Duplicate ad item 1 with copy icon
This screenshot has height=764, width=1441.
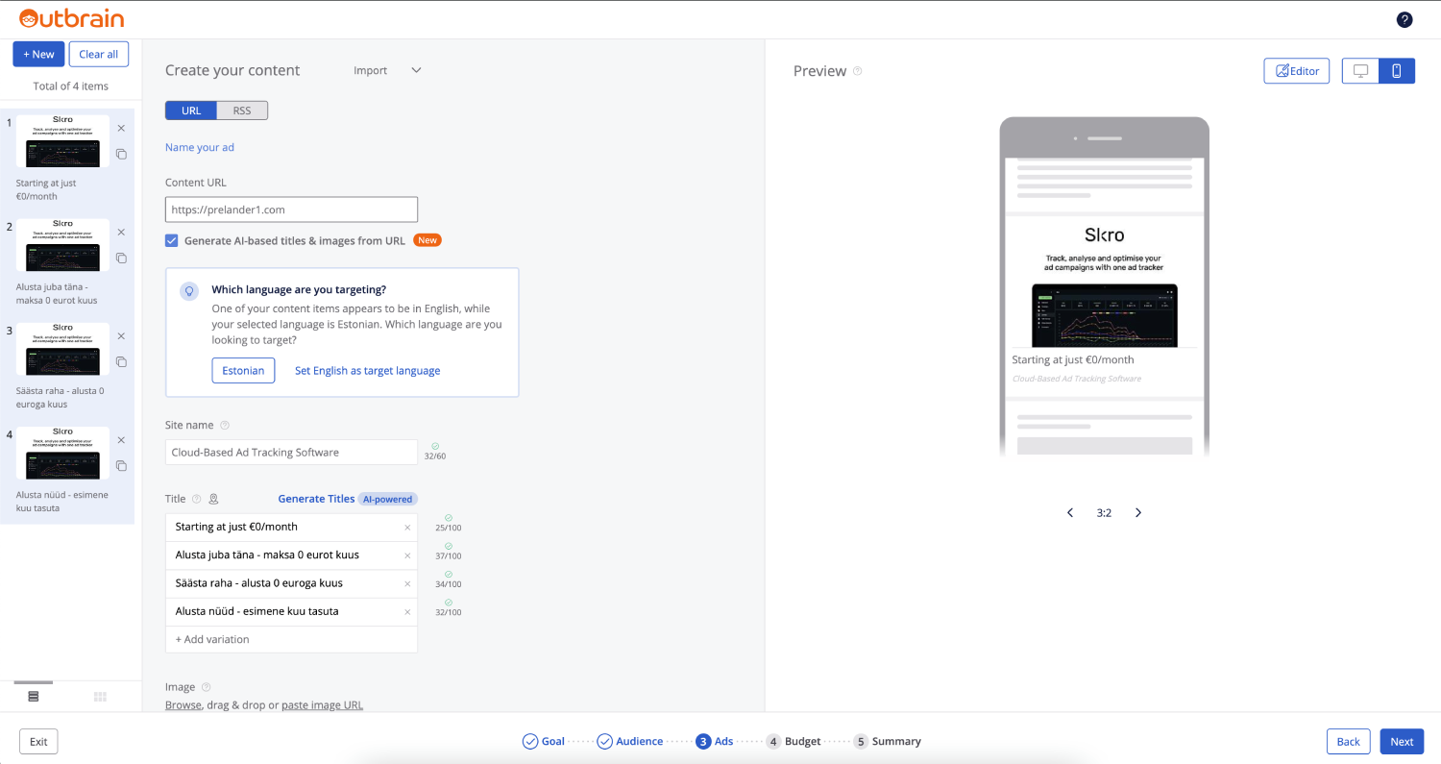(x=121, y=154)
